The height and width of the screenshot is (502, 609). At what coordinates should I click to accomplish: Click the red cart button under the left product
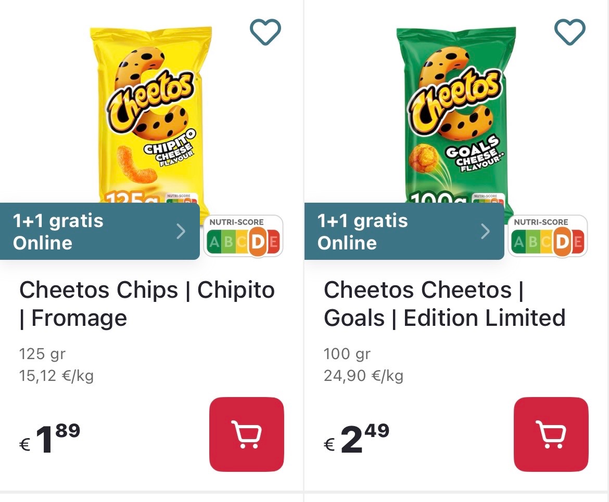tap(246, 434)
